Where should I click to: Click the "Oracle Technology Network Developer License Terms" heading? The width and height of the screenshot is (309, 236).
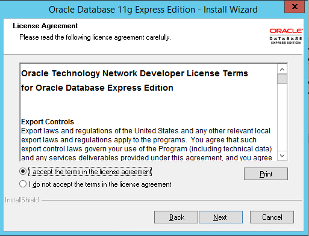pos(134,73)
